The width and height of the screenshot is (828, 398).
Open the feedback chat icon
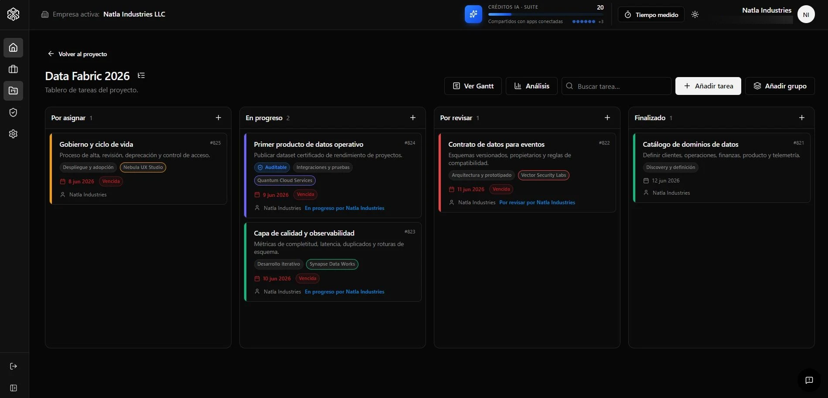click(809, 380)
